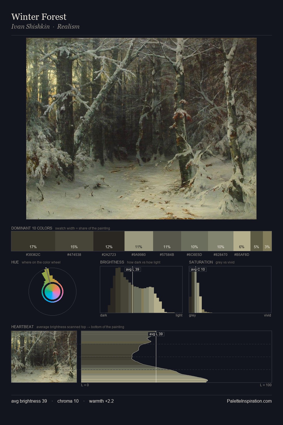Click the hex label #9A9980
Viewport: 283px width, 425px height.
coord(139,255)
